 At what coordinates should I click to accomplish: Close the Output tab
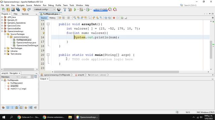pyautogui.click(x=48, y=79)
